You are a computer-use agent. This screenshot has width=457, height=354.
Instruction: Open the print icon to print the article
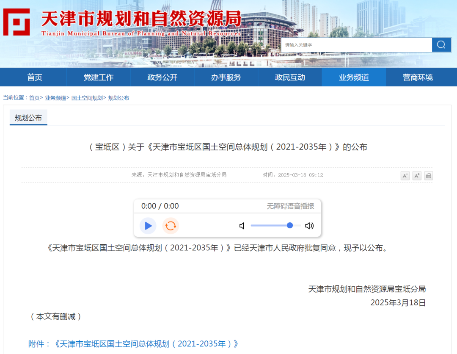tap(428, 176)
